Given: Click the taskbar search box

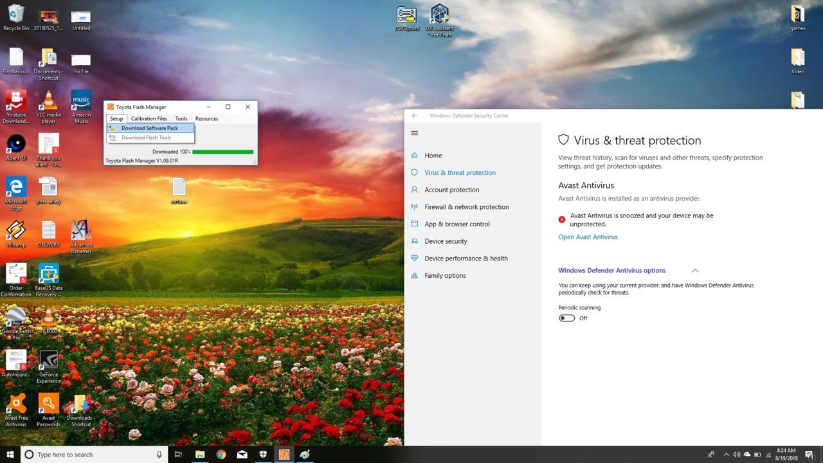Looking at the screenshot, I should pos(94,455).
